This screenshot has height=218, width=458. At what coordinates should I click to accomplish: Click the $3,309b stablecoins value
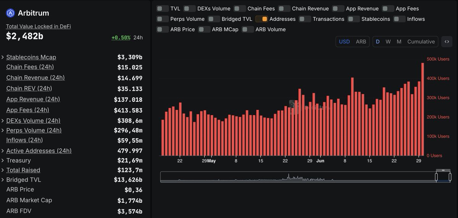pos(130,58)
